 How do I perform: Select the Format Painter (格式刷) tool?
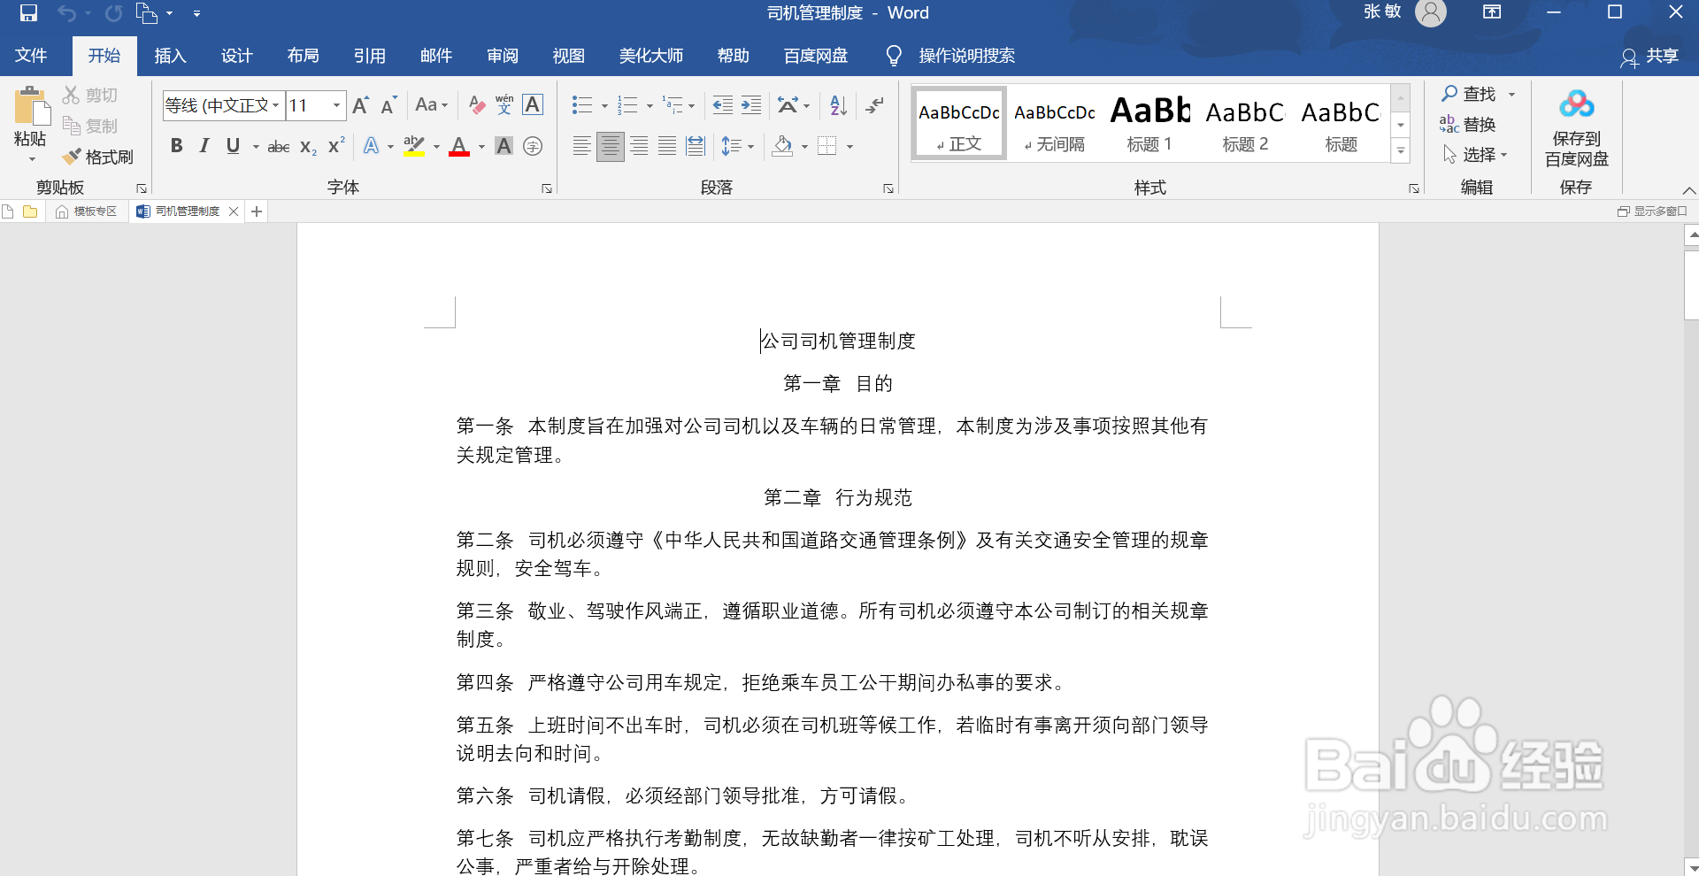click(97, 156)
